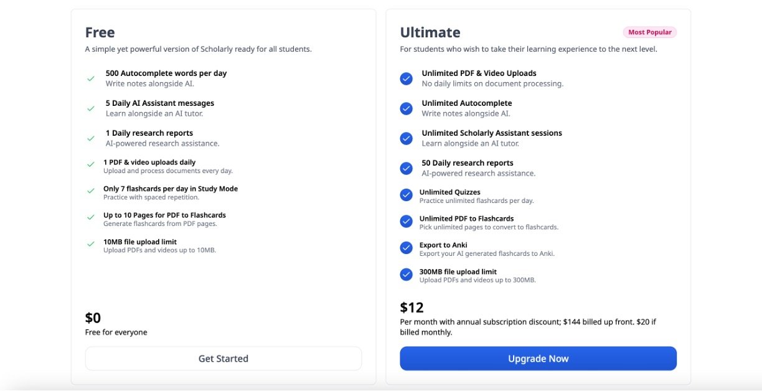Select the Ultimate plan heading

point(430,32)
